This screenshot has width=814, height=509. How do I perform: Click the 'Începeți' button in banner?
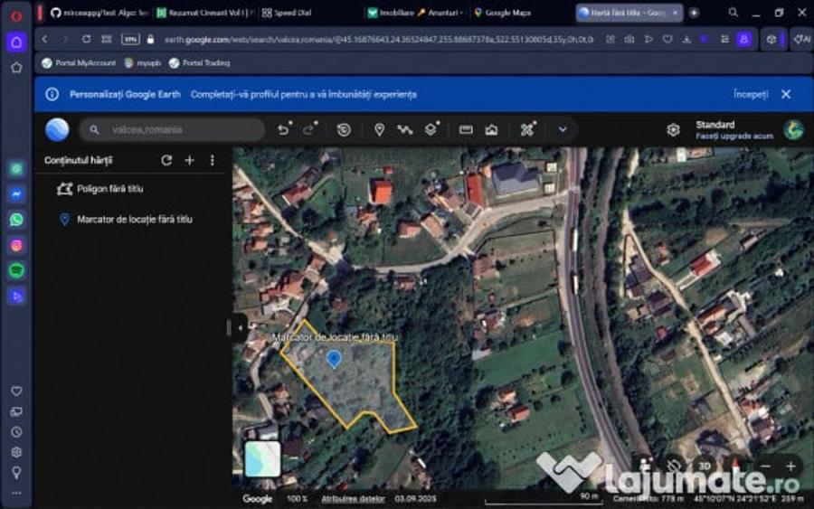click(751, 94)
